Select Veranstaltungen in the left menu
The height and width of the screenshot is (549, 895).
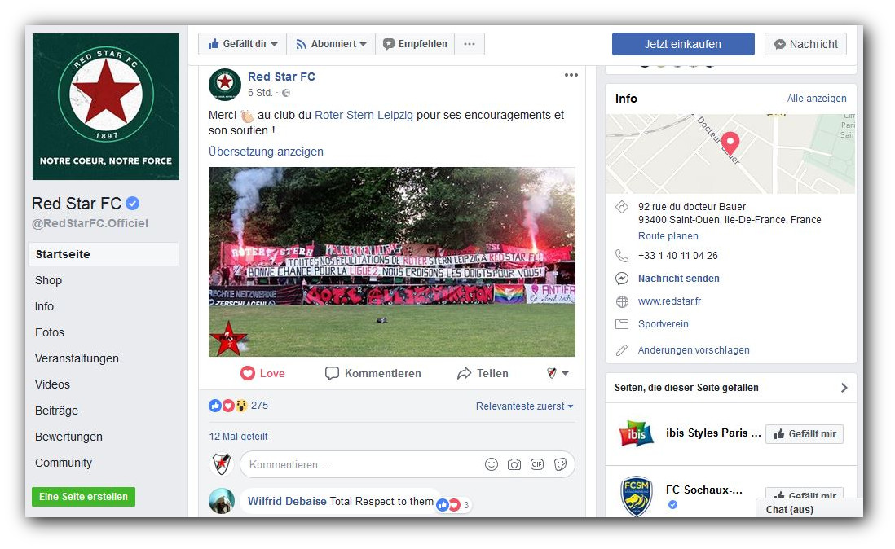point(77,358)
